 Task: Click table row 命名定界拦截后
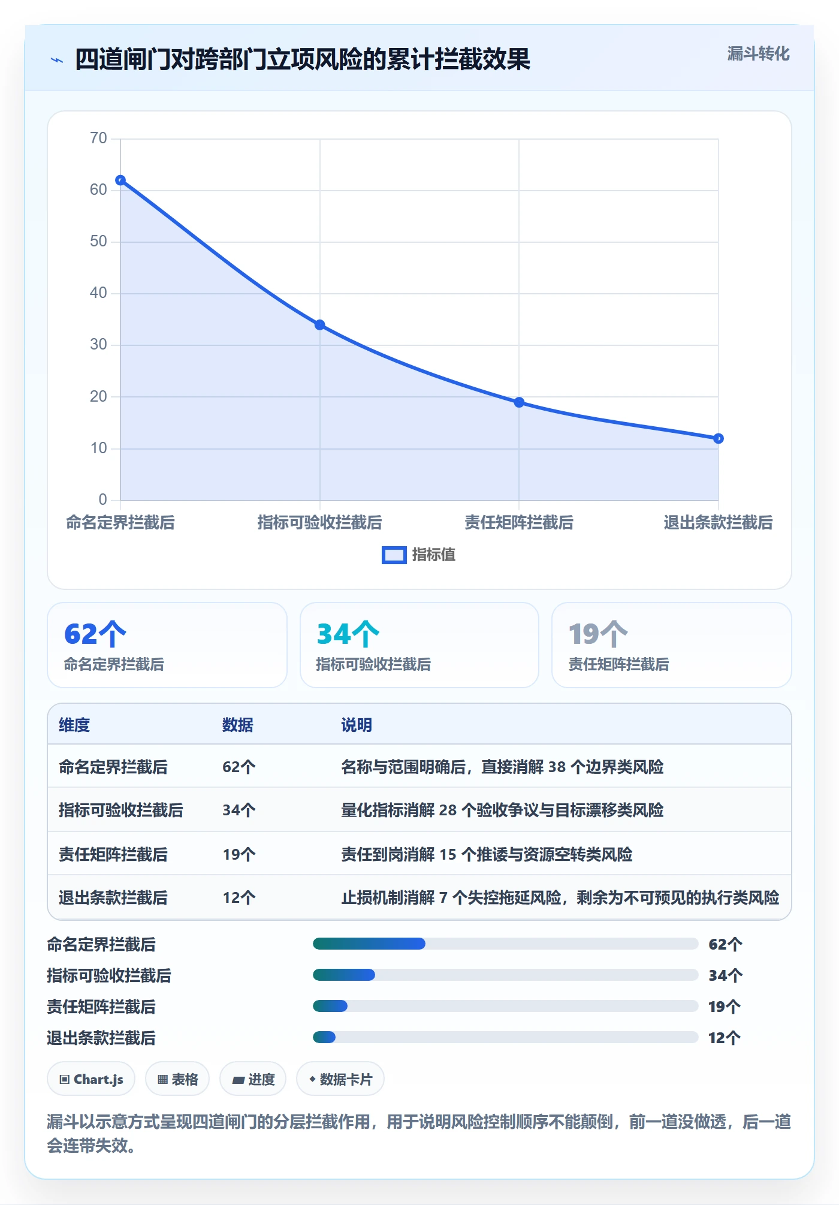pyautogui.click(x=419, y=767)
